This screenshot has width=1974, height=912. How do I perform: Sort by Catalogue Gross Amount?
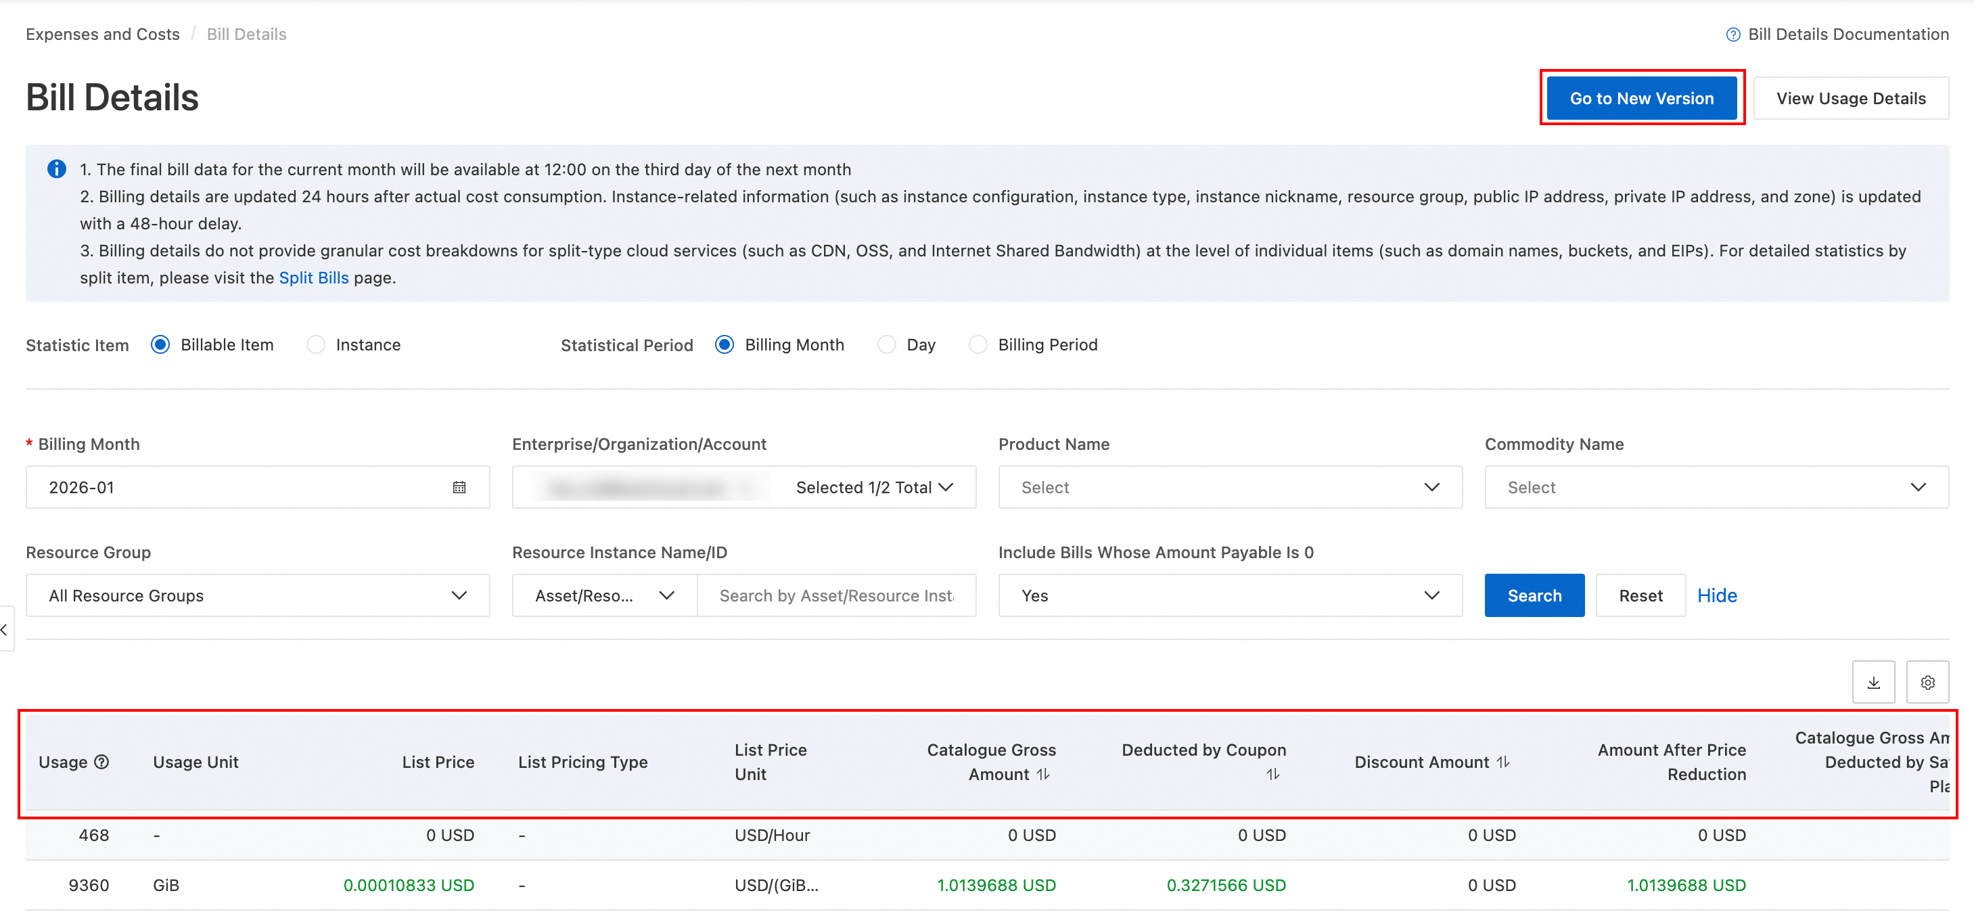click(1043, 774)
